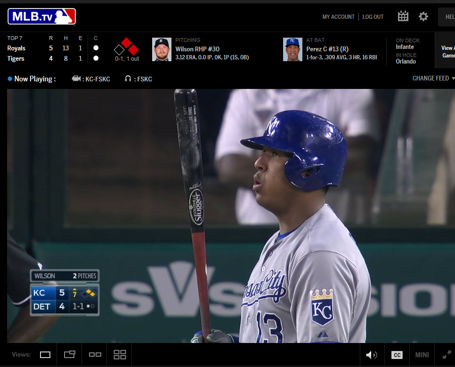Click the headphones audio feed icon
Screen dimensions: 455x367
[x=128, y=79]
